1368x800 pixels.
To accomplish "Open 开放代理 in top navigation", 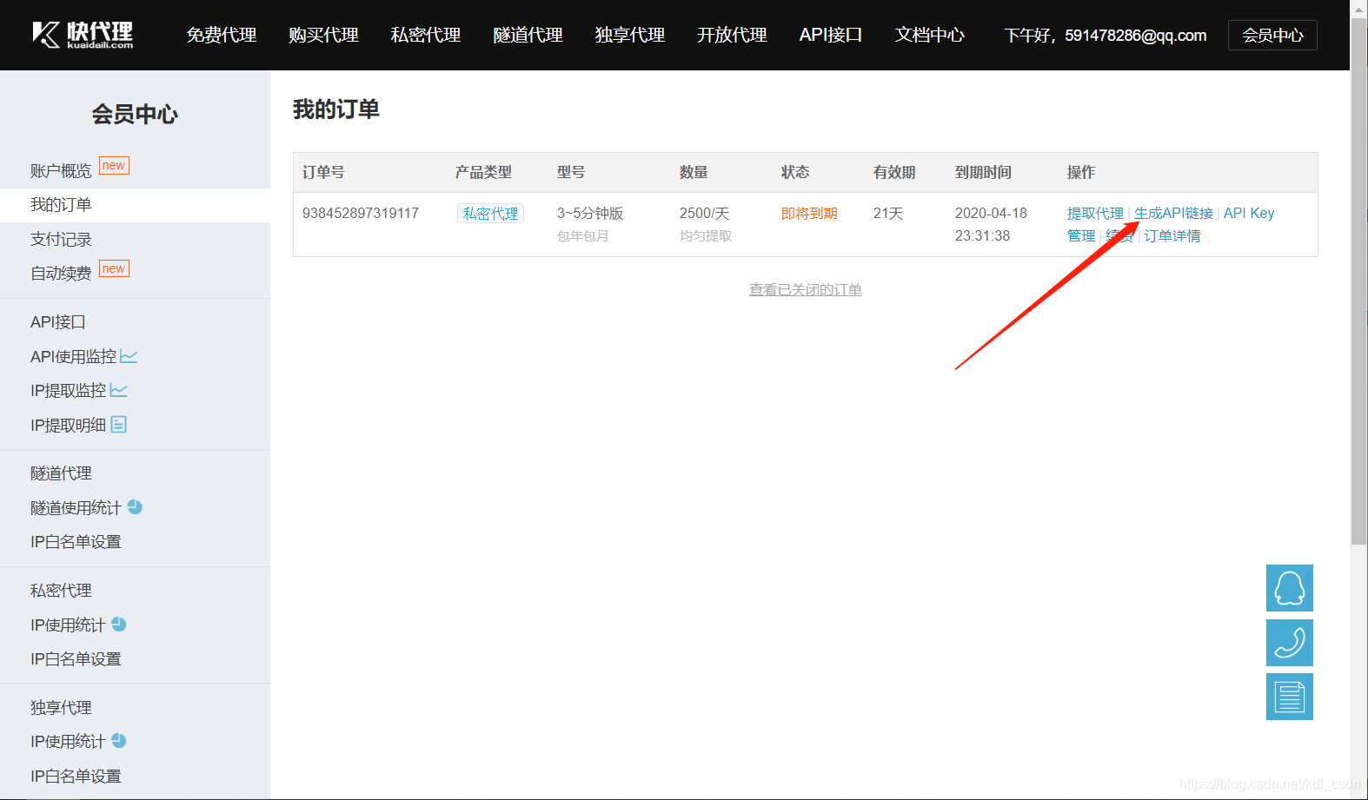I will [732, 35].
